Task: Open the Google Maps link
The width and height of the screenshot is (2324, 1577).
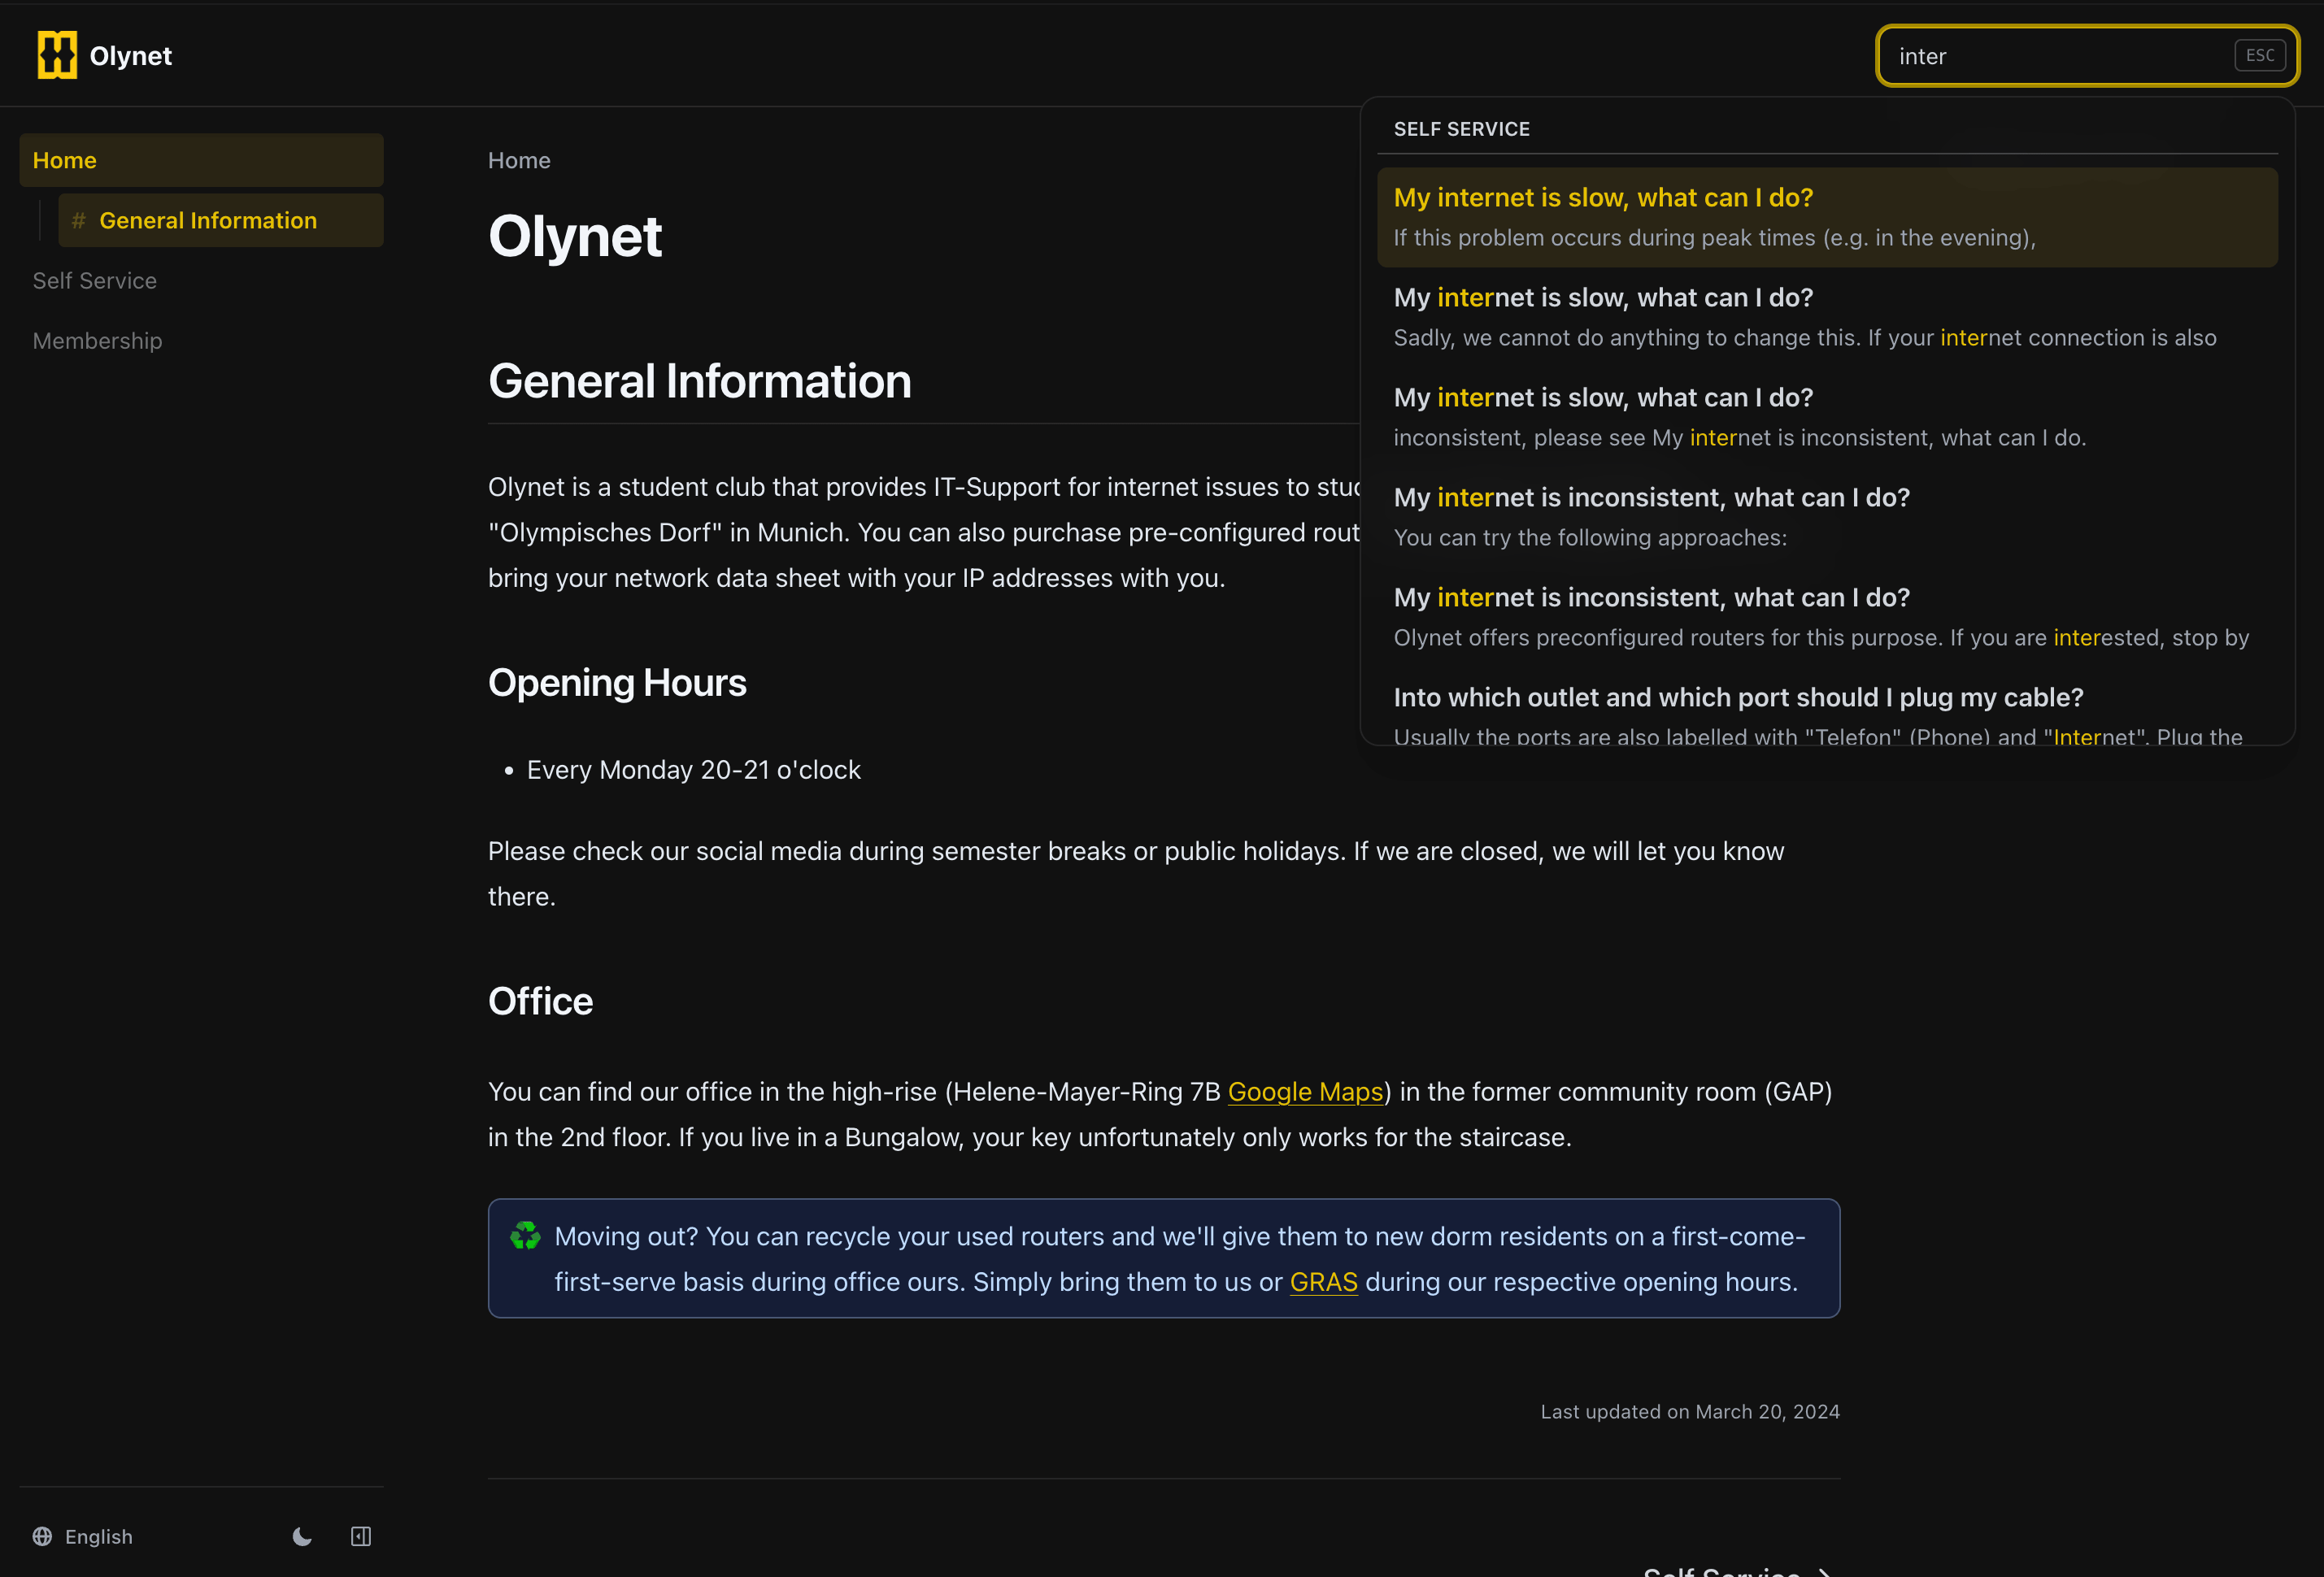Action: coord(1305,1092)
